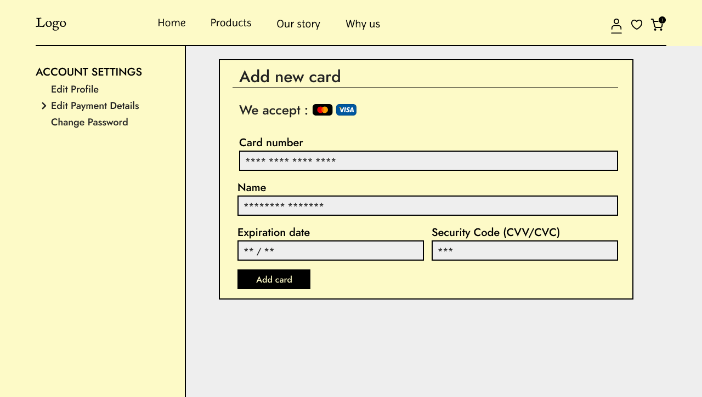Click the We accept label
Screen dimensions: 702x397
274,110
